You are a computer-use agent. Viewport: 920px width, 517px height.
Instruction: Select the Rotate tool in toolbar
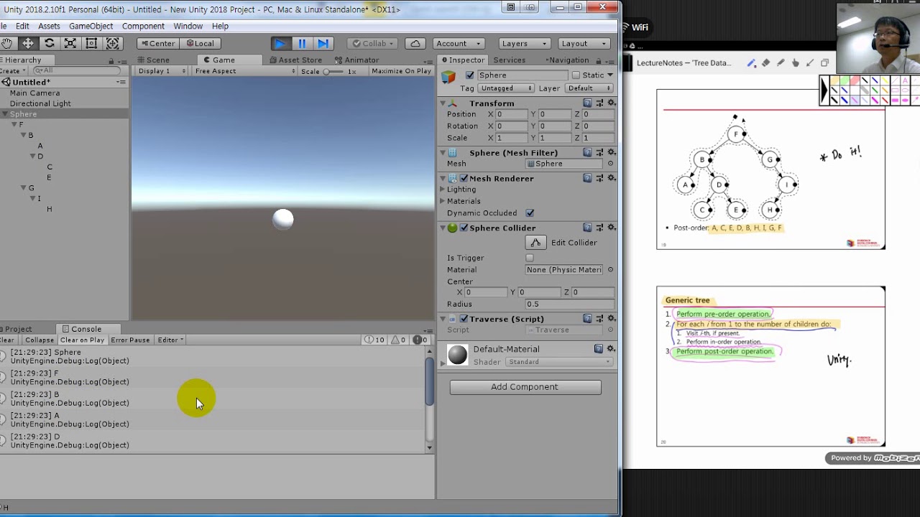coord(49,43)
